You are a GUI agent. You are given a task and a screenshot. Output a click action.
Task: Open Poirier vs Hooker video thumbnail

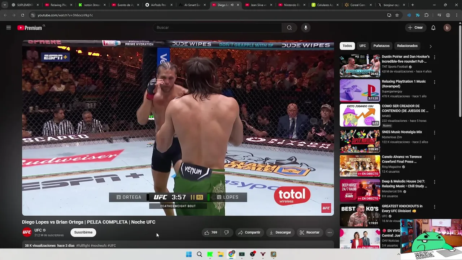(x=360, y=66)
